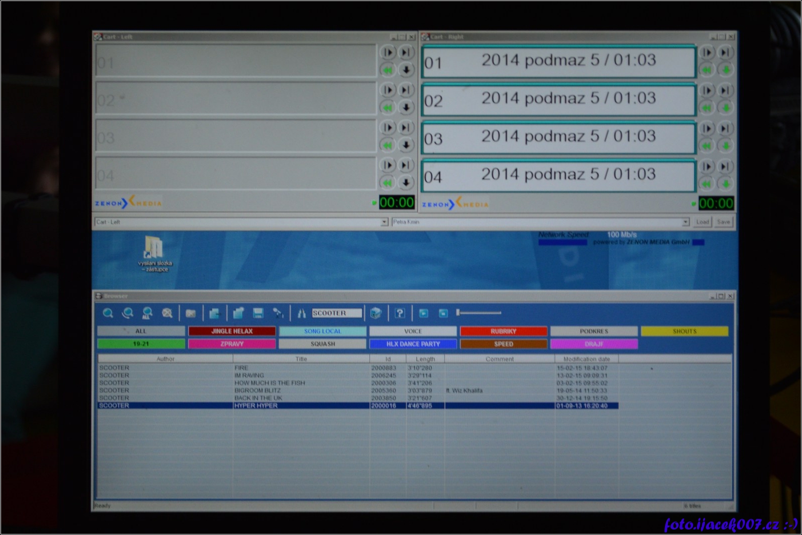Open the question mark help icon
The width and height of the screenshot is (802, 535).
tap(399, 313)
